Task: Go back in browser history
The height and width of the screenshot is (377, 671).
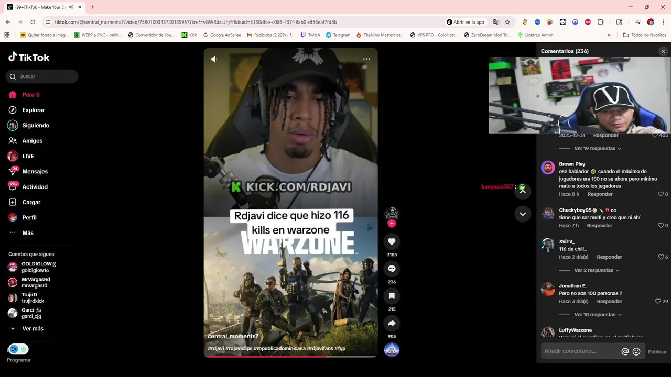Action: click(7, 22)
